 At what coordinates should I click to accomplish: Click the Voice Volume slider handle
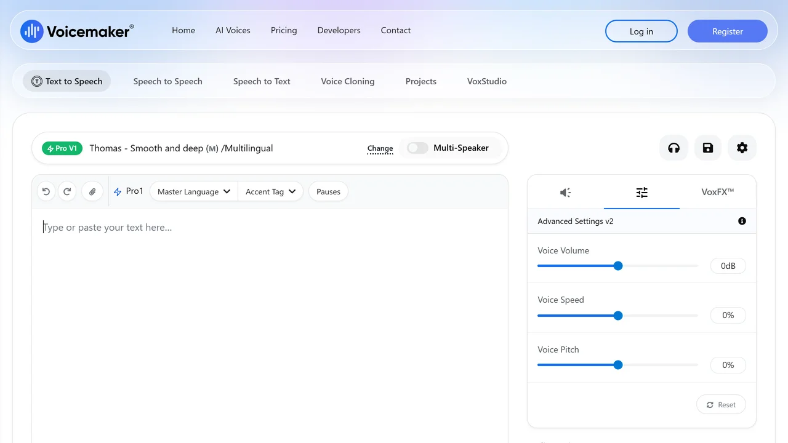[618, 266]
